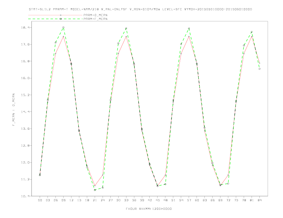The height and width of the screenshot is (218, 283).
Task: Click the 36 forecast hour tick label
Action: coord(134,200)
